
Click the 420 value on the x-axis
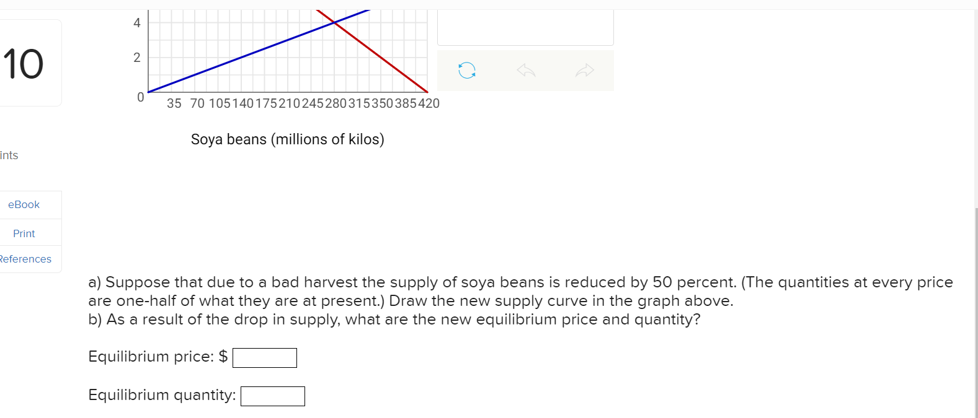(x=430, y=103)
